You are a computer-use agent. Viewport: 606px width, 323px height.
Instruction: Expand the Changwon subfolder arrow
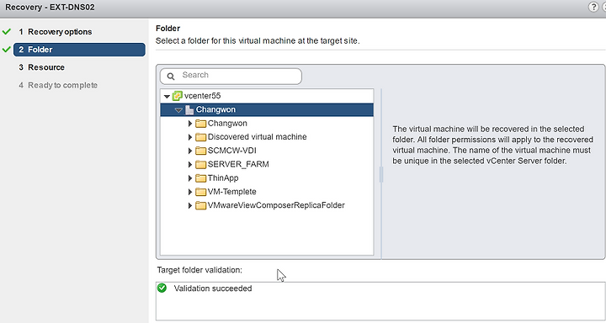(x=190, y=124)
